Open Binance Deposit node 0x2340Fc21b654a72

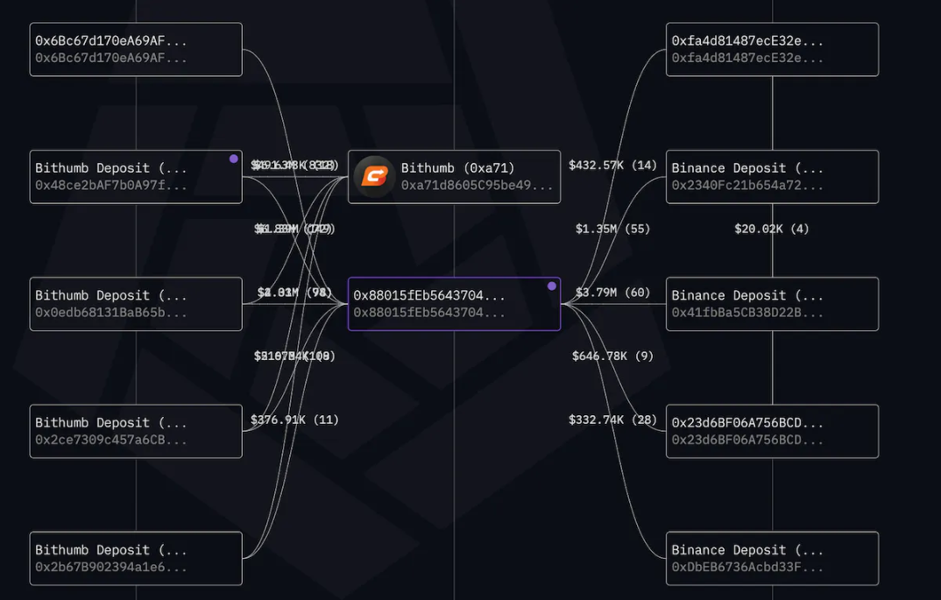[x=772, y=177]
